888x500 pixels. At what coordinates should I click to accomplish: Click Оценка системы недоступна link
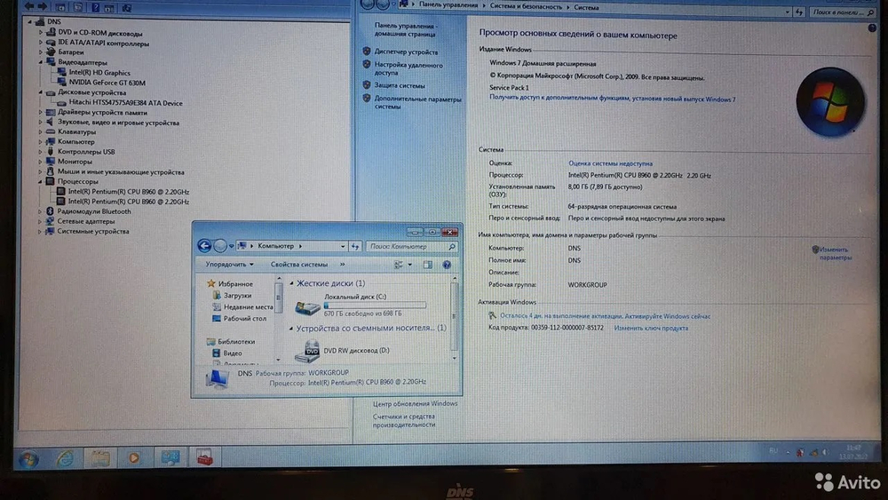(610, 163)
